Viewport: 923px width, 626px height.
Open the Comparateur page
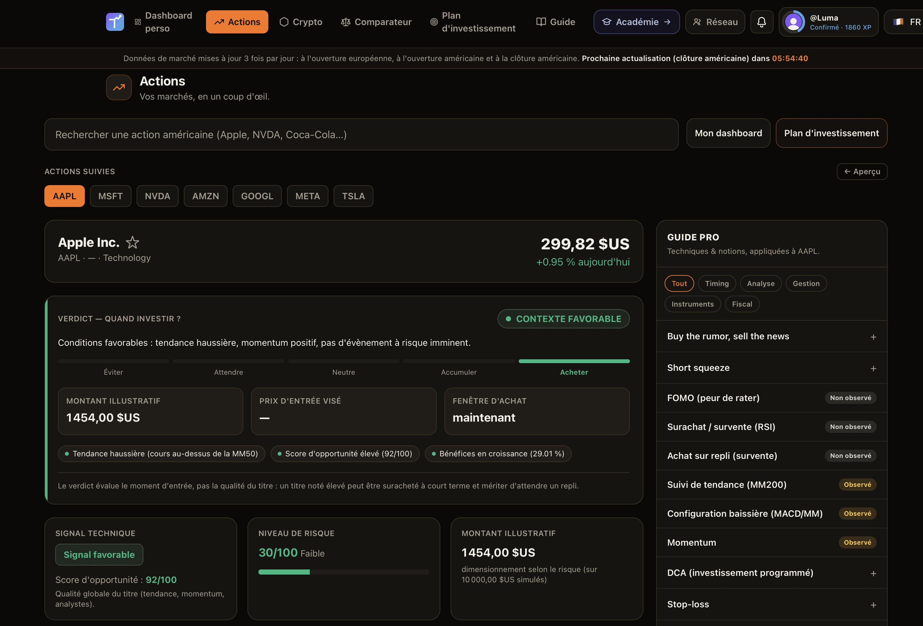[376, 22]
